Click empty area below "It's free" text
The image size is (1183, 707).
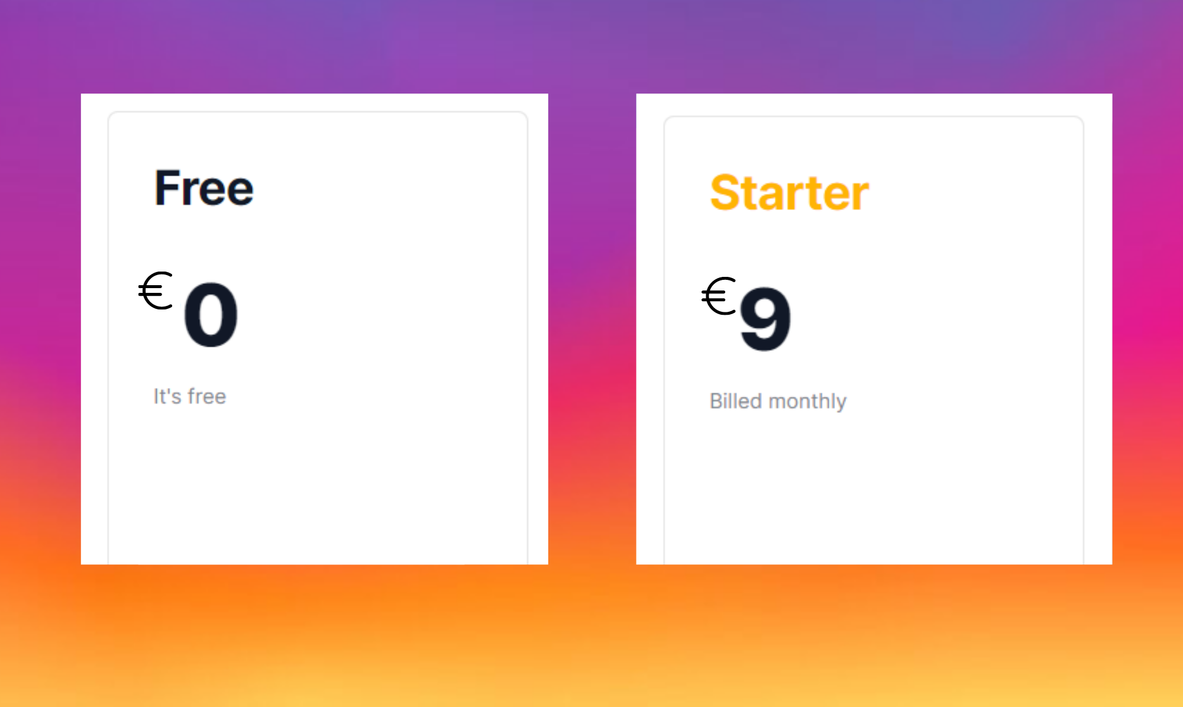click(x=318, y=485)
